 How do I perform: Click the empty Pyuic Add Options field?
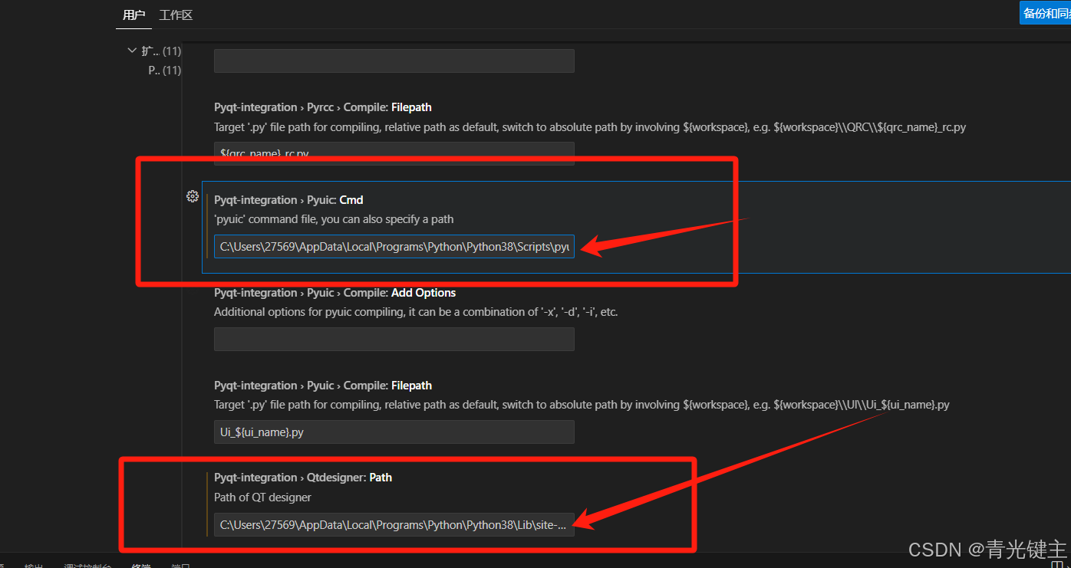coord(394,339)
